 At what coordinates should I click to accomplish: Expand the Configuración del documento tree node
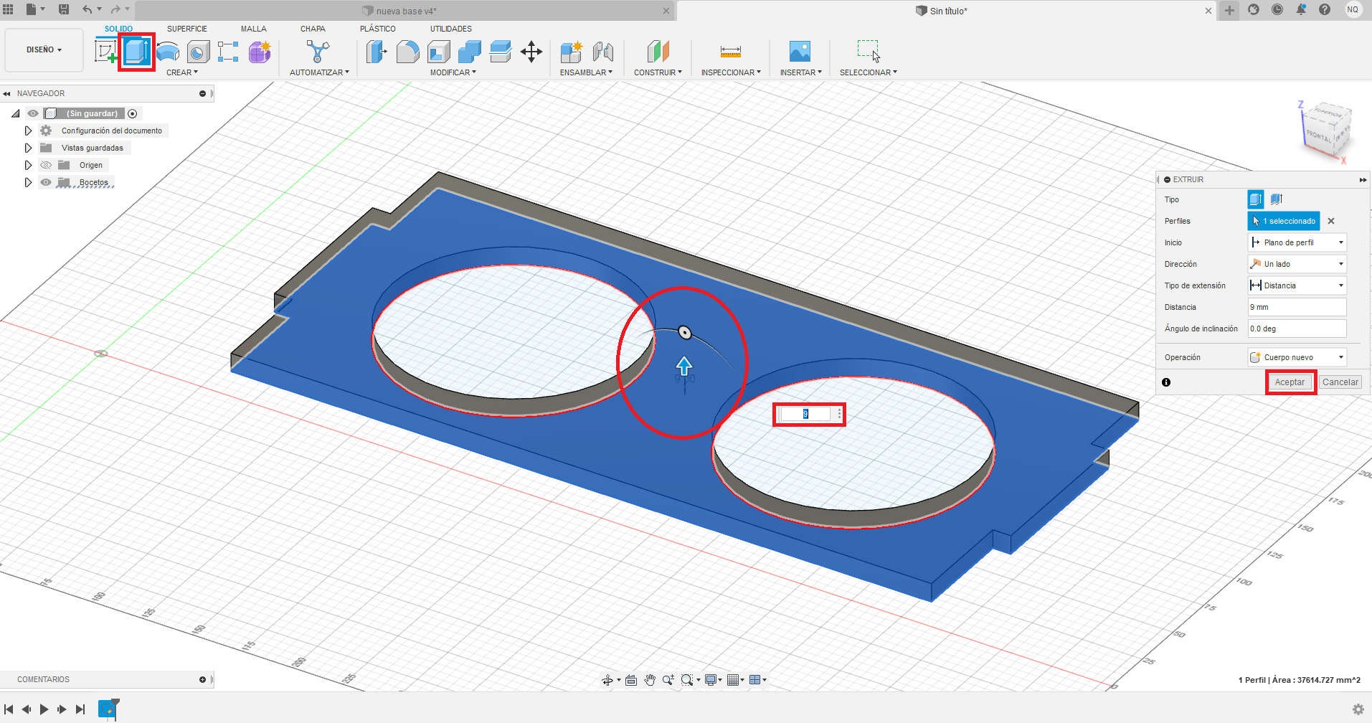(28, 131)
